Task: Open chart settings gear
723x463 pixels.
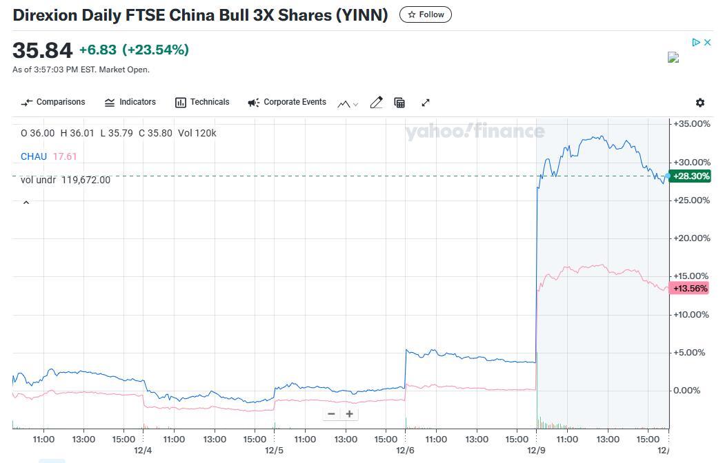Action: point(700,103)
